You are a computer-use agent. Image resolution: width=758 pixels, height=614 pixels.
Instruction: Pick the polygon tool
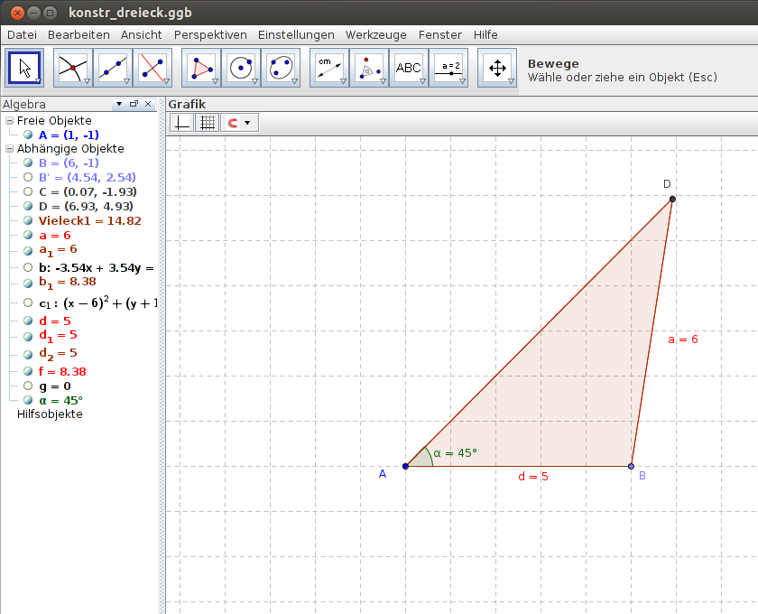pyautogui.click(x=201, y=68)
